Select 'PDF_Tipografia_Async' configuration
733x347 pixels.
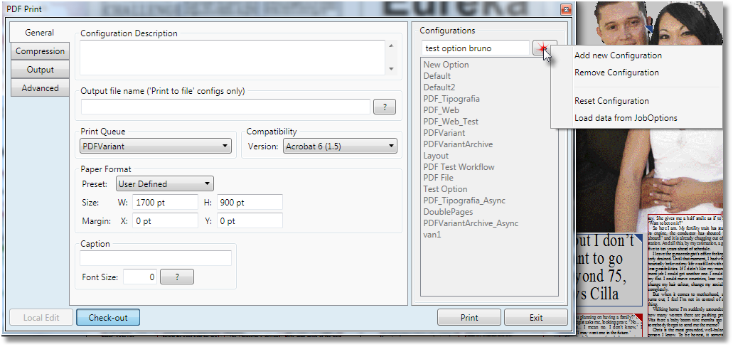tap(464, 201)
